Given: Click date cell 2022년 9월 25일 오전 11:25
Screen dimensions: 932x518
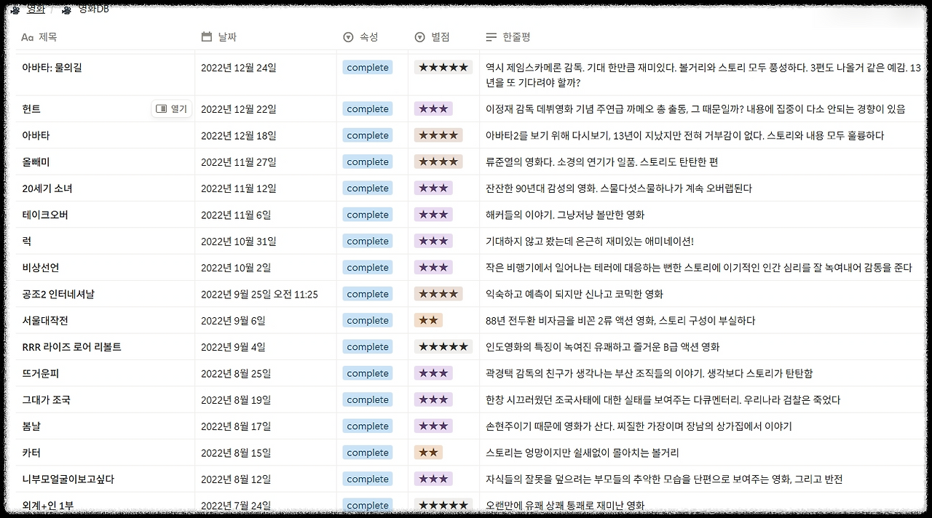Looking at the screenshot, I should (x=259, y=295).
